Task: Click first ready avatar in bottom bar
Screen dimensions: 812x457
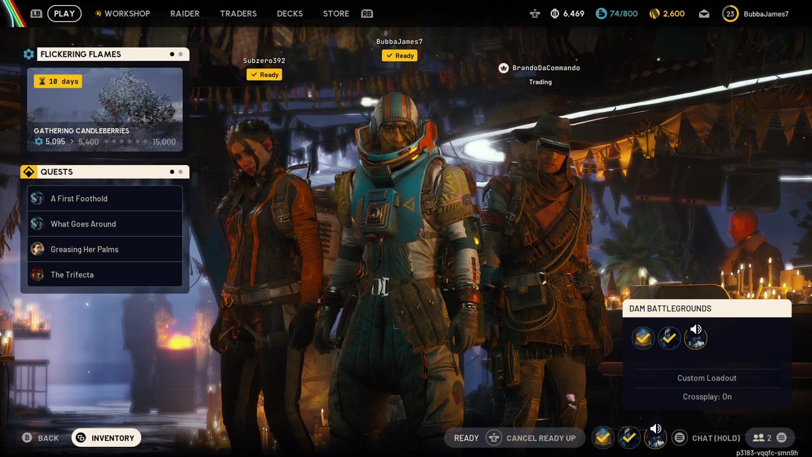Action: click(603, 437)
